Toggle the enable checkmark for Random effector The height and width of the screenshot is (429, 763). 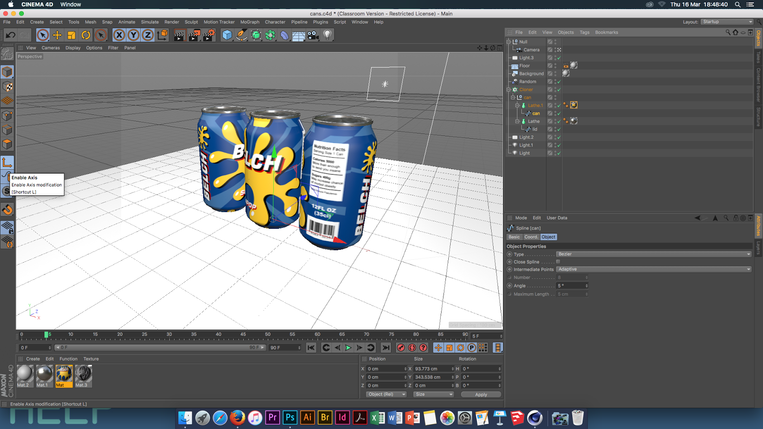[x=559, y=82]
